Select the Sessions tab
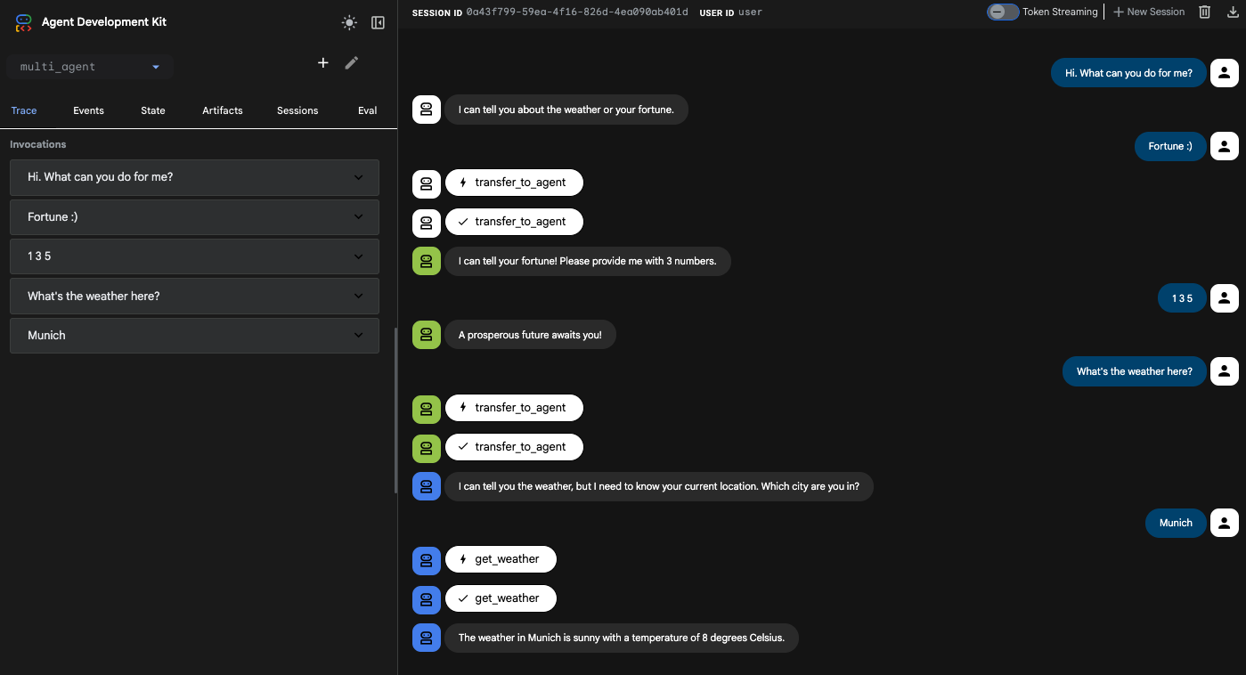Image resolution: width=1246 pixels, height=675 pixels. point(297,110)
